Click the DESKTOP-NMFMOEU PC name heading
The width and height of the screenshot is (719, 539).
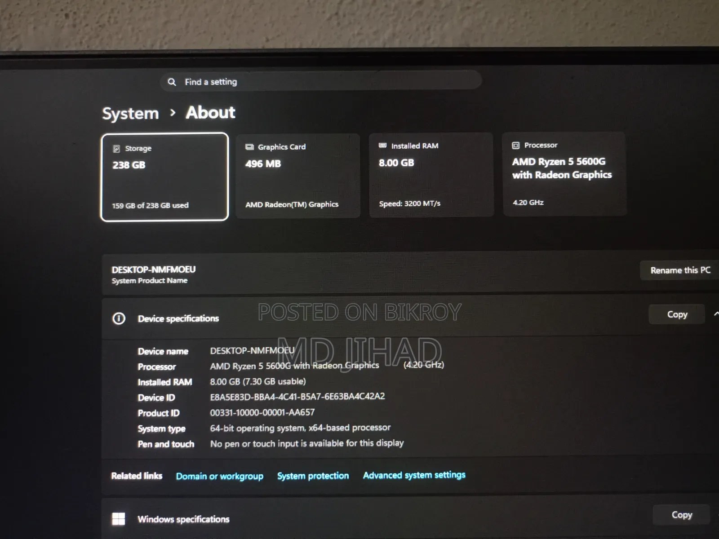coord(154,269)
